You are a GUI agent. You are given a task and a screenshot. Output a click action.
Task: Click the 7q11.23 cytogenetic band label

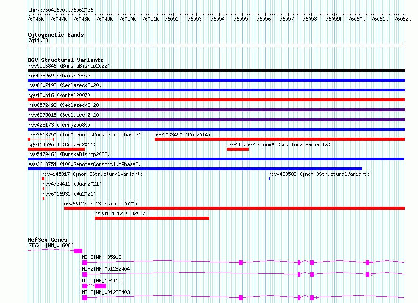click(38, 40)
